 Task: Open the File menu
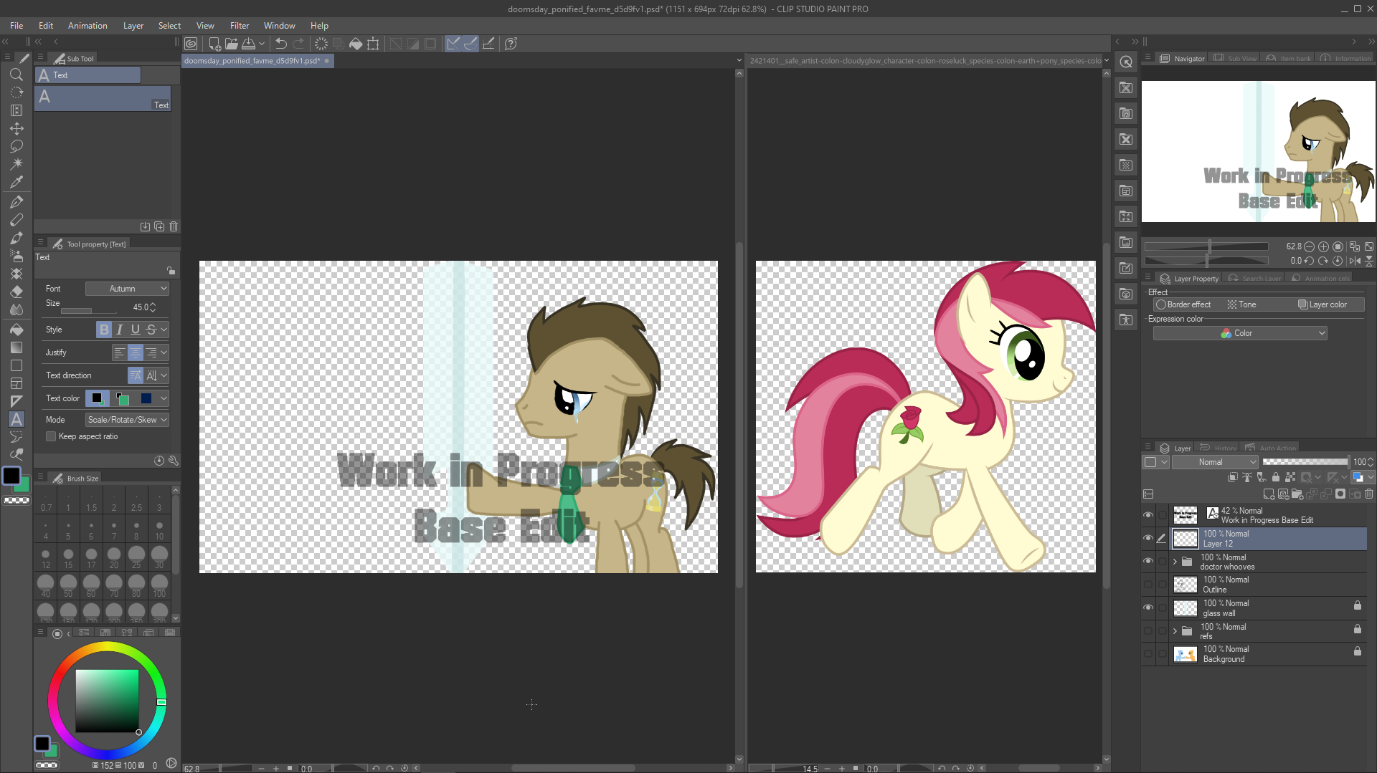pyautogui.click(x=16, y=26)
